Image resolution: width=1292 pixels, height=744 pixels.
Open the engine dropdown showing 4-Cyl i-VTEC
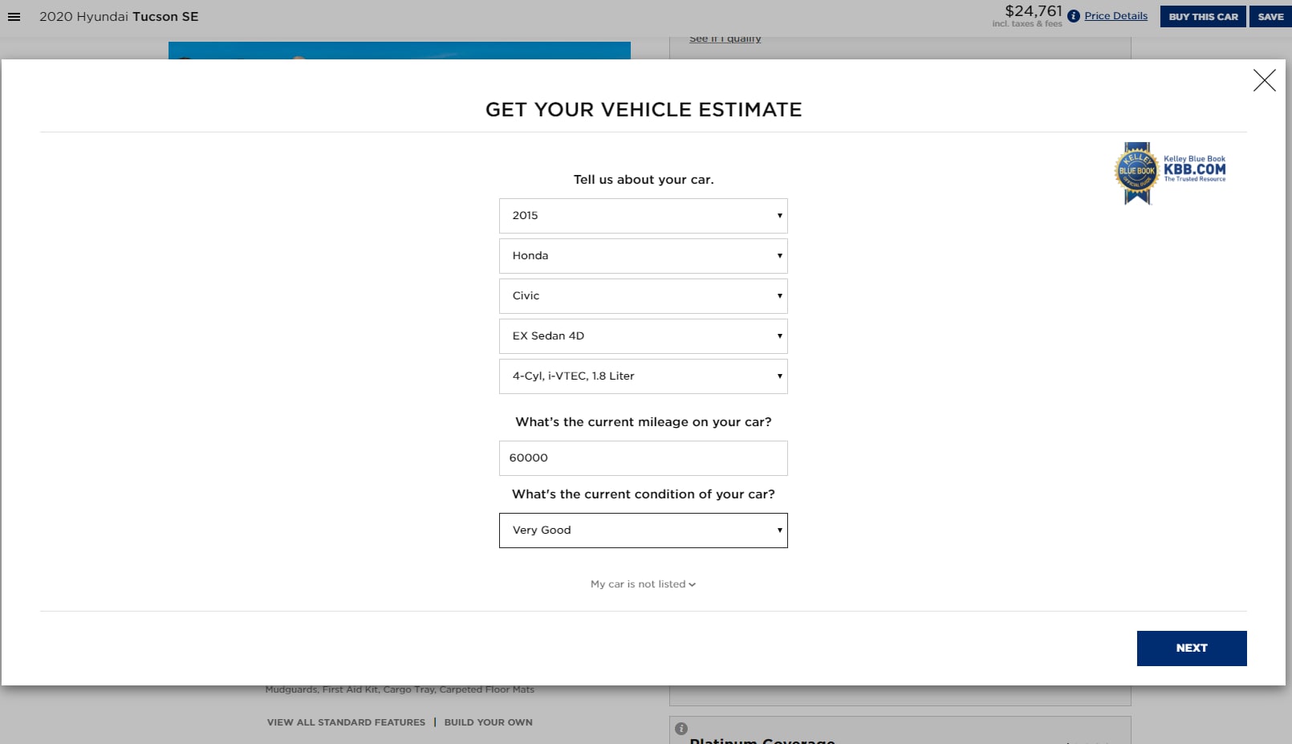pyautogui.click(x=643, y=376)
